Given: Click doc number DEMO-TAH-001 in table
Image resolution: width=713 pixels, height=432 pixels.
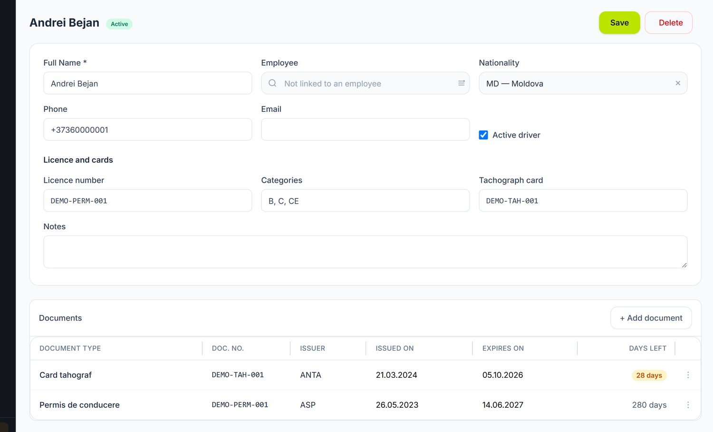Looking at the screenshot, I should (x=238, y=375).
